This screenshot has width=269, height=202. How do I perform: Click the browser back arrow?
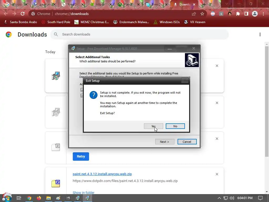[x=6, y=14]
